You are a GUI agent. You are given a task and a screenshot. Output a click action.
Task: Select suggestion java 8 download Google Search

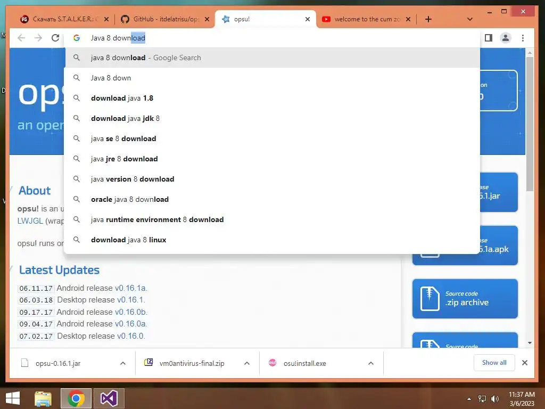point(272,58)
